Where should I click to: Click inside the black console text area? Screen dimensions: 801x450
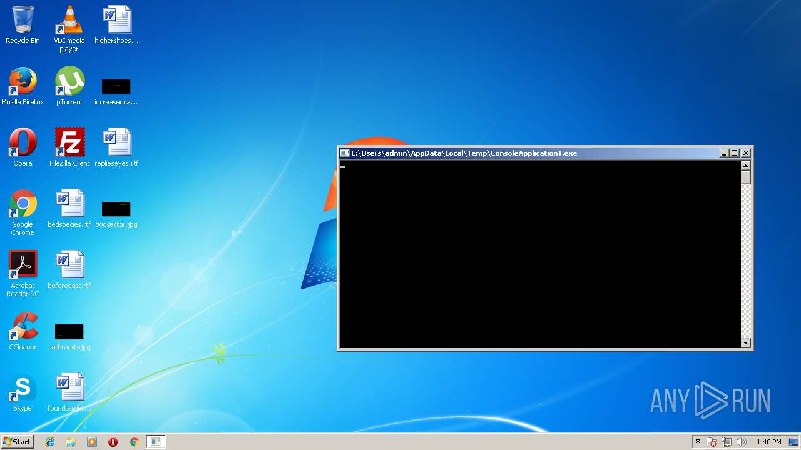(x=540, y=254)
